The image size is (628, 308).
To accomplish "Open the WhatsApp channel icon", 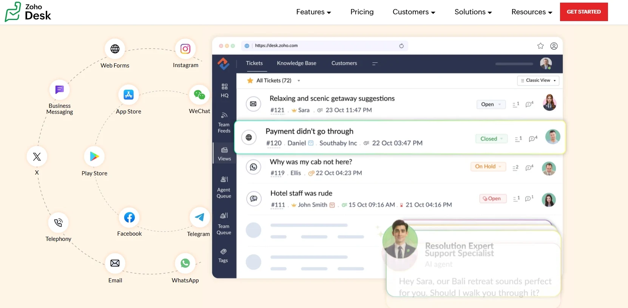I will (x=185, y=263).
